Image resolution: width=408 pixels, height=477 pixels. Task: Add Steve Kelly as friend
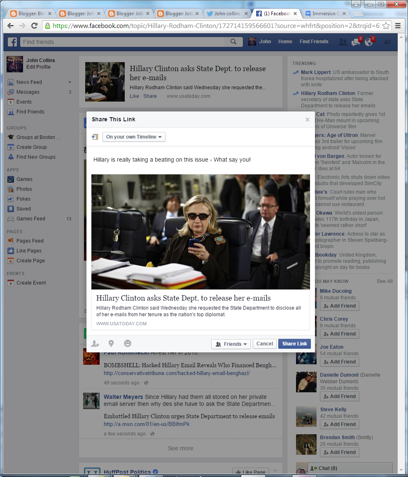coord(340,424)
